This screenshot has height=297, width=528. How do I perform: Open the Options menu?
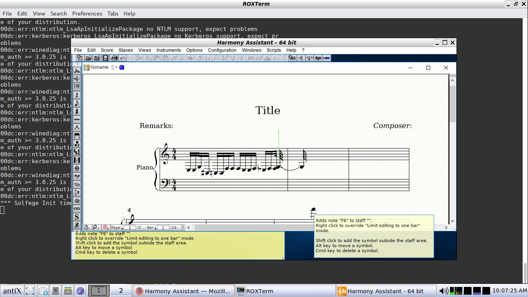[x=194, y=50]
